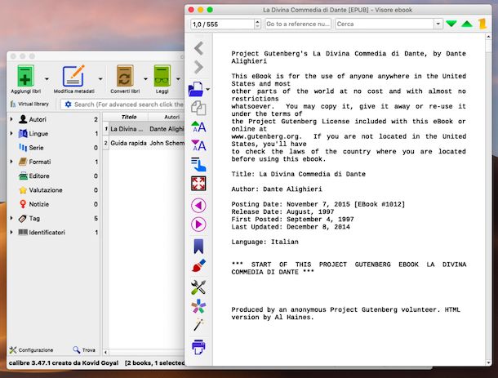The height and width of the screenshot is (378, 498).
Task: Click page position field 1,0 / 555
Action: [x=222, y=24]
